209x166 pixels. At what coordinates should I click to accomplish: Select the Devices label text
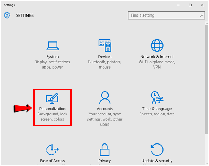105,57
